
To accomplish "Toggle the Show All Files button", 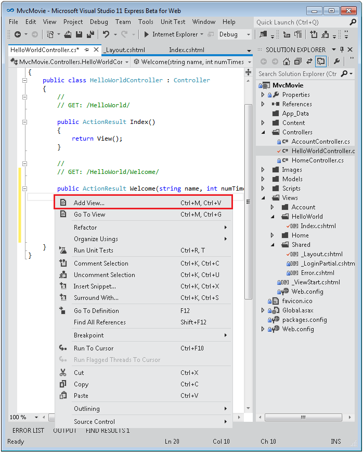I will point(321,61).
